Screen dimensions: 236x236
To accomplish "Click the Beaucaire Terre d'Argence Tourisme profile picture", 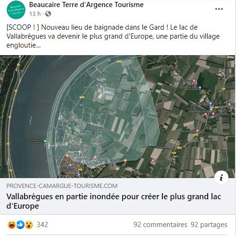I will pyautogui.click(x=16, y=10).
